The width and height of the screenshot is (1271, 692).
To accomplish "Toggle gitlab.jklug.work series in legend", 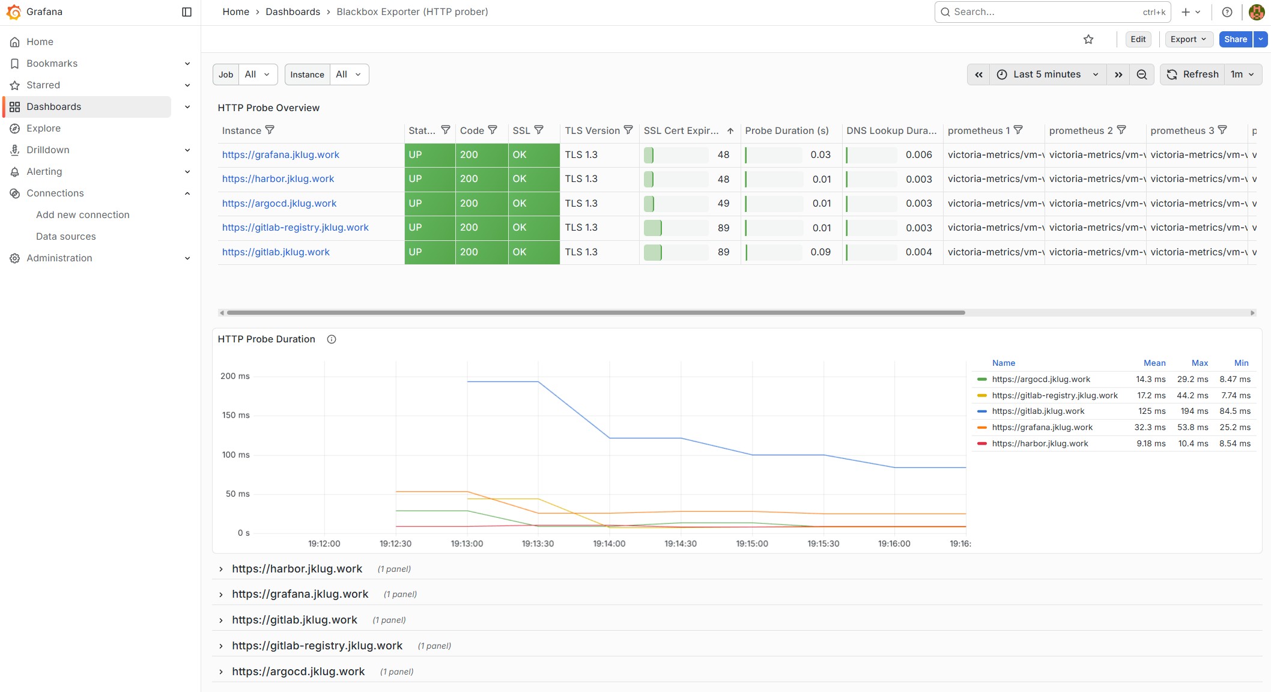I will [1038, 411].
